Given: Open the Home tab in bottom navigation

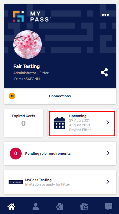Looking at the screenshot, I should point(12,206).
